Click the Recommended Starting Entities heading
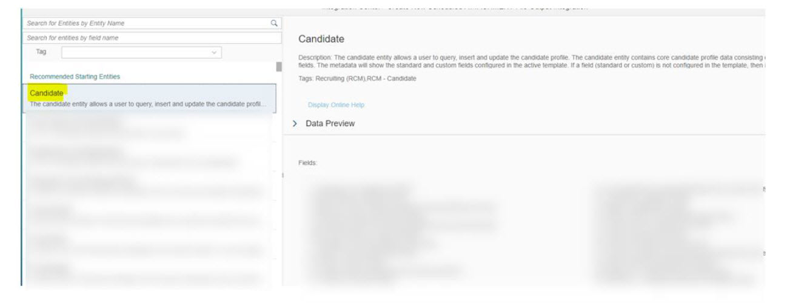This screenshot has width=807, height=303. click(75, 77)
